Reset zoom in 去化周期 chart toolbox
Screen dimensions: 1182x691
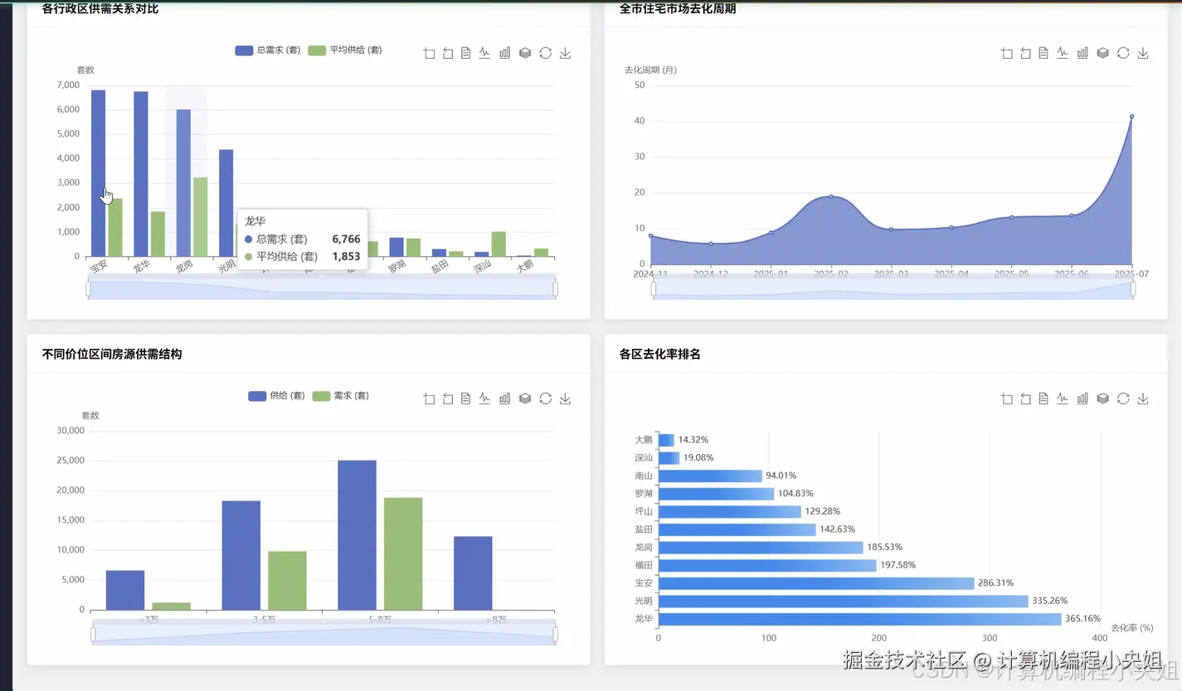point(1026,53)
